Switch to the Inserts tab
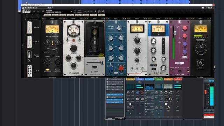This screenshot has height=126, width=224. coord(110,119)
